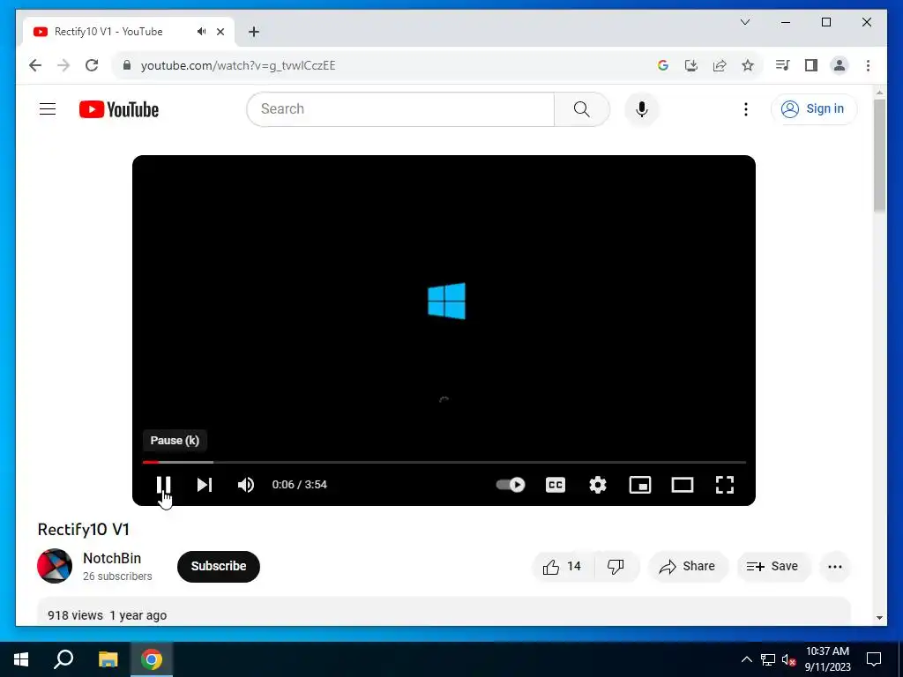Turn on closed captions (CC)

(556, 485)
